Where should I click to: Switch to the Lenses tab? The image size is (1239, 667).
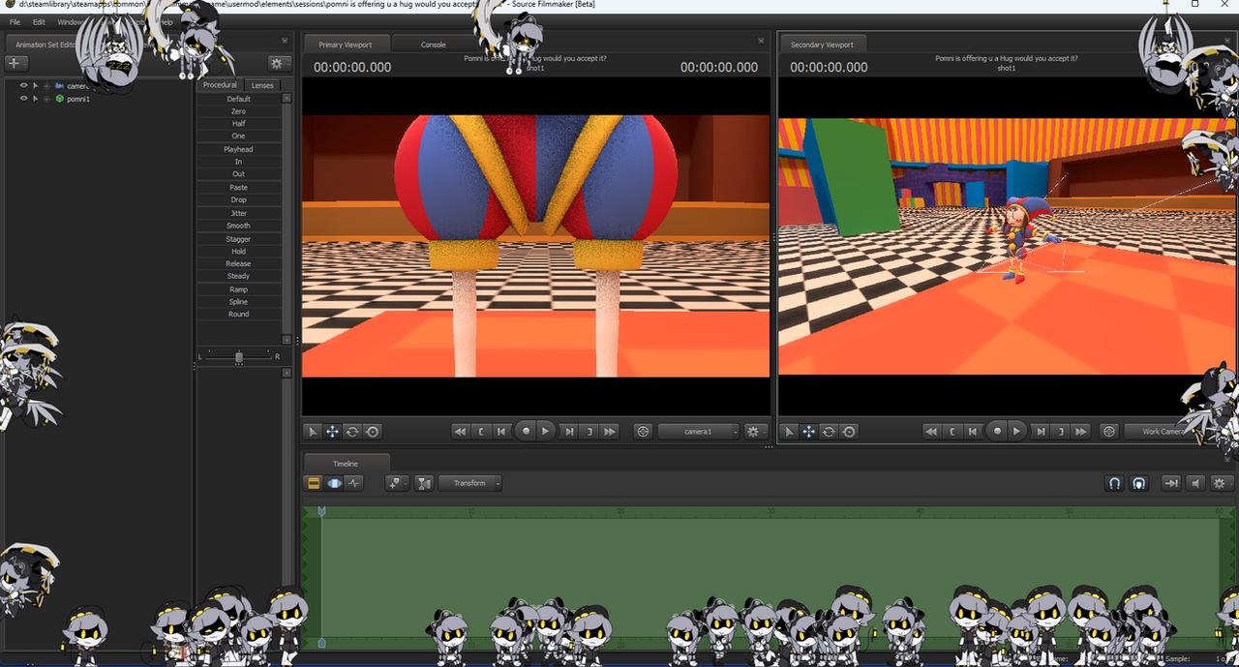(x=262, y=85)
